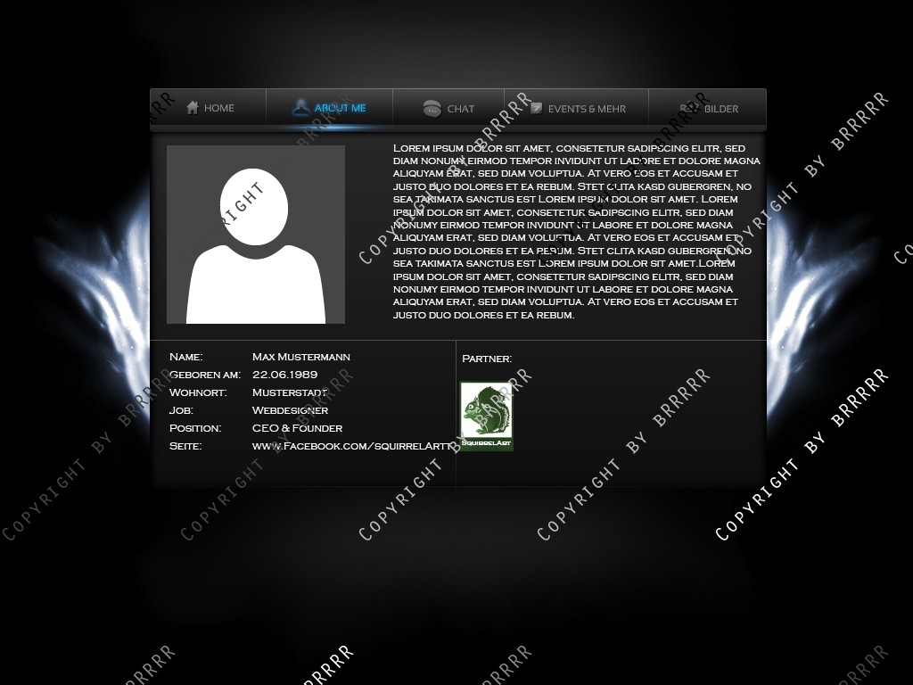Click the Partner heading label
Image resolution: width=913 pixels, height=685 pixels.
click(487, 359)
